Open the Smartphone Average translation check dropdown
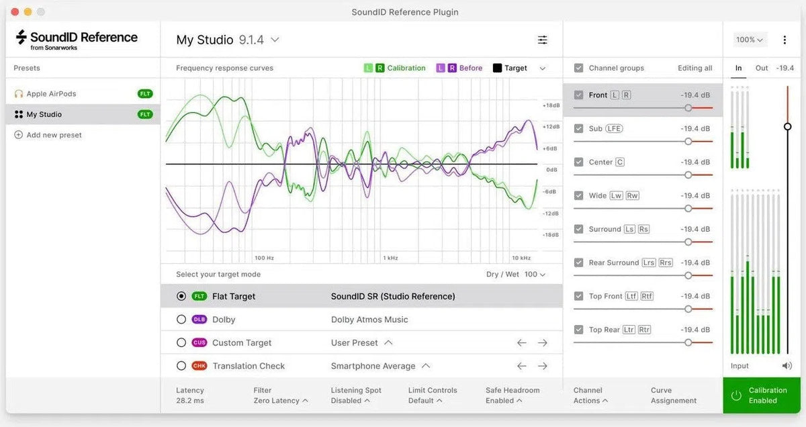The image size is (806, 427). tap(425, 365)
